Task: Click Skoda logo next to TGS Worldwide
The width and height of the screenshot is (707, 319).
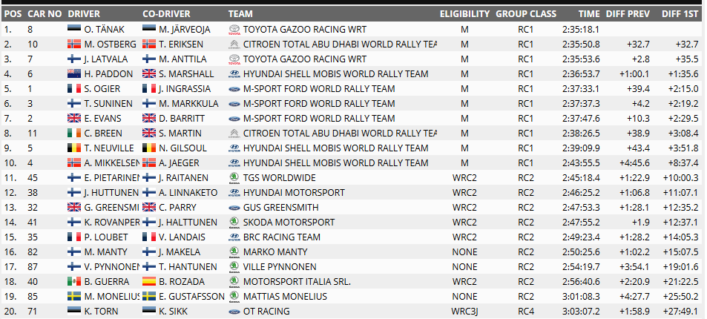Action: [234, 178]
